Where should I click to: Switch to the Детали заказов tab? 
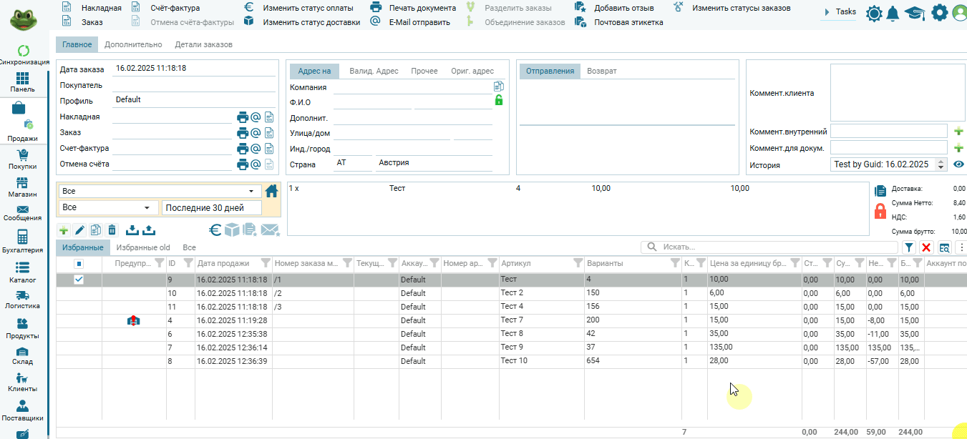[203, 44]
